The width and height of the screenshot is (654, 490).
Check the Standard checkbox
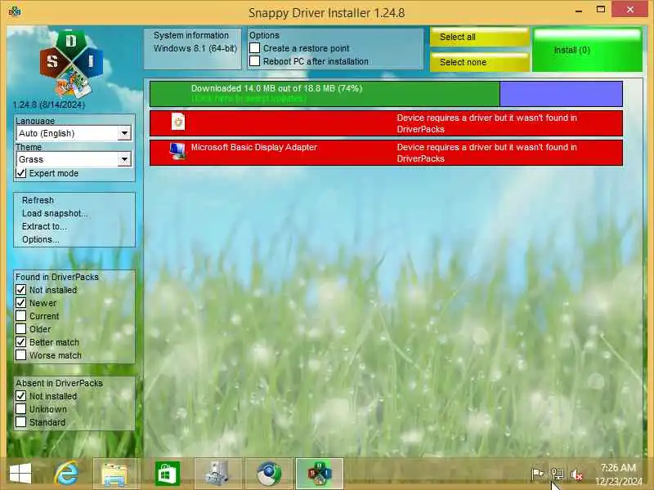click(21, 422)
